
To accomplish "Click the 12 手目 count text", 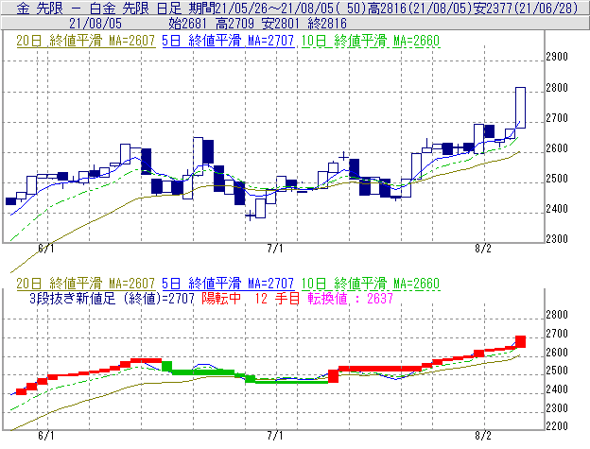I will point(277,299).
